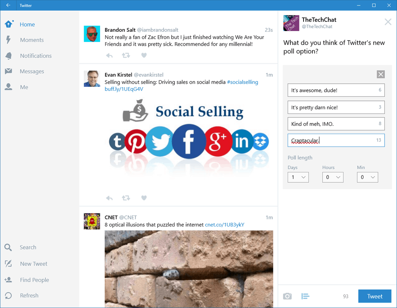
Task: Edit the "It's awesome, dude!" poll choice
Action: tap(336, 90)
